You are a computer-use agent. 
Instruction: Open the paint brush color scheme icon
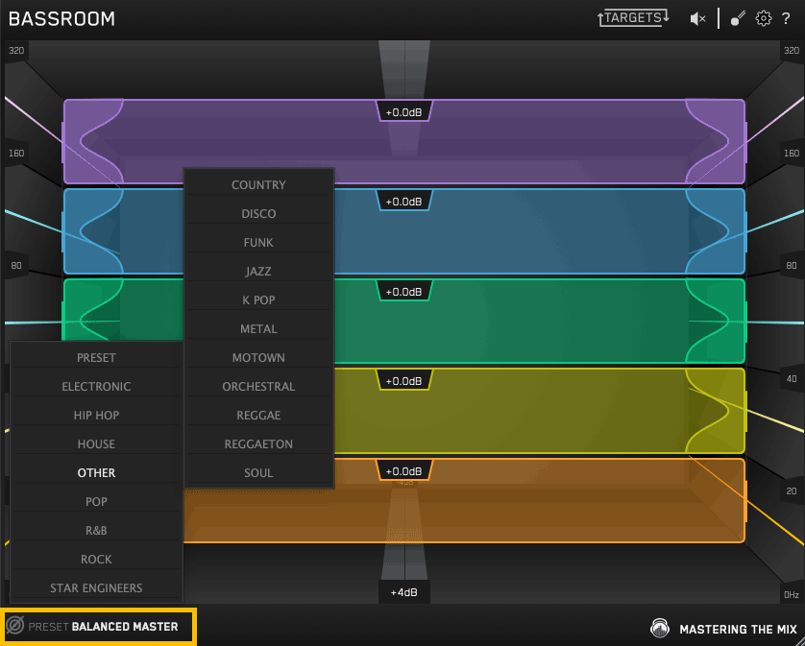coord(738,18)
